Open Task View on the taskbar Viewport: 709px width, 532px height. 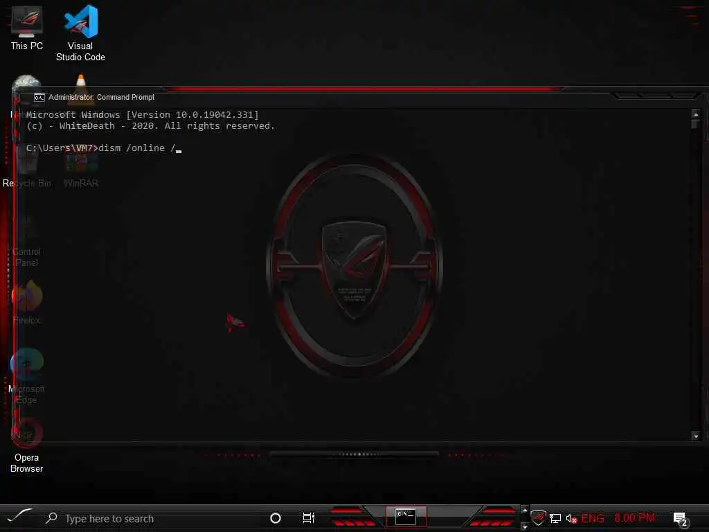click(x=308, y=518)
